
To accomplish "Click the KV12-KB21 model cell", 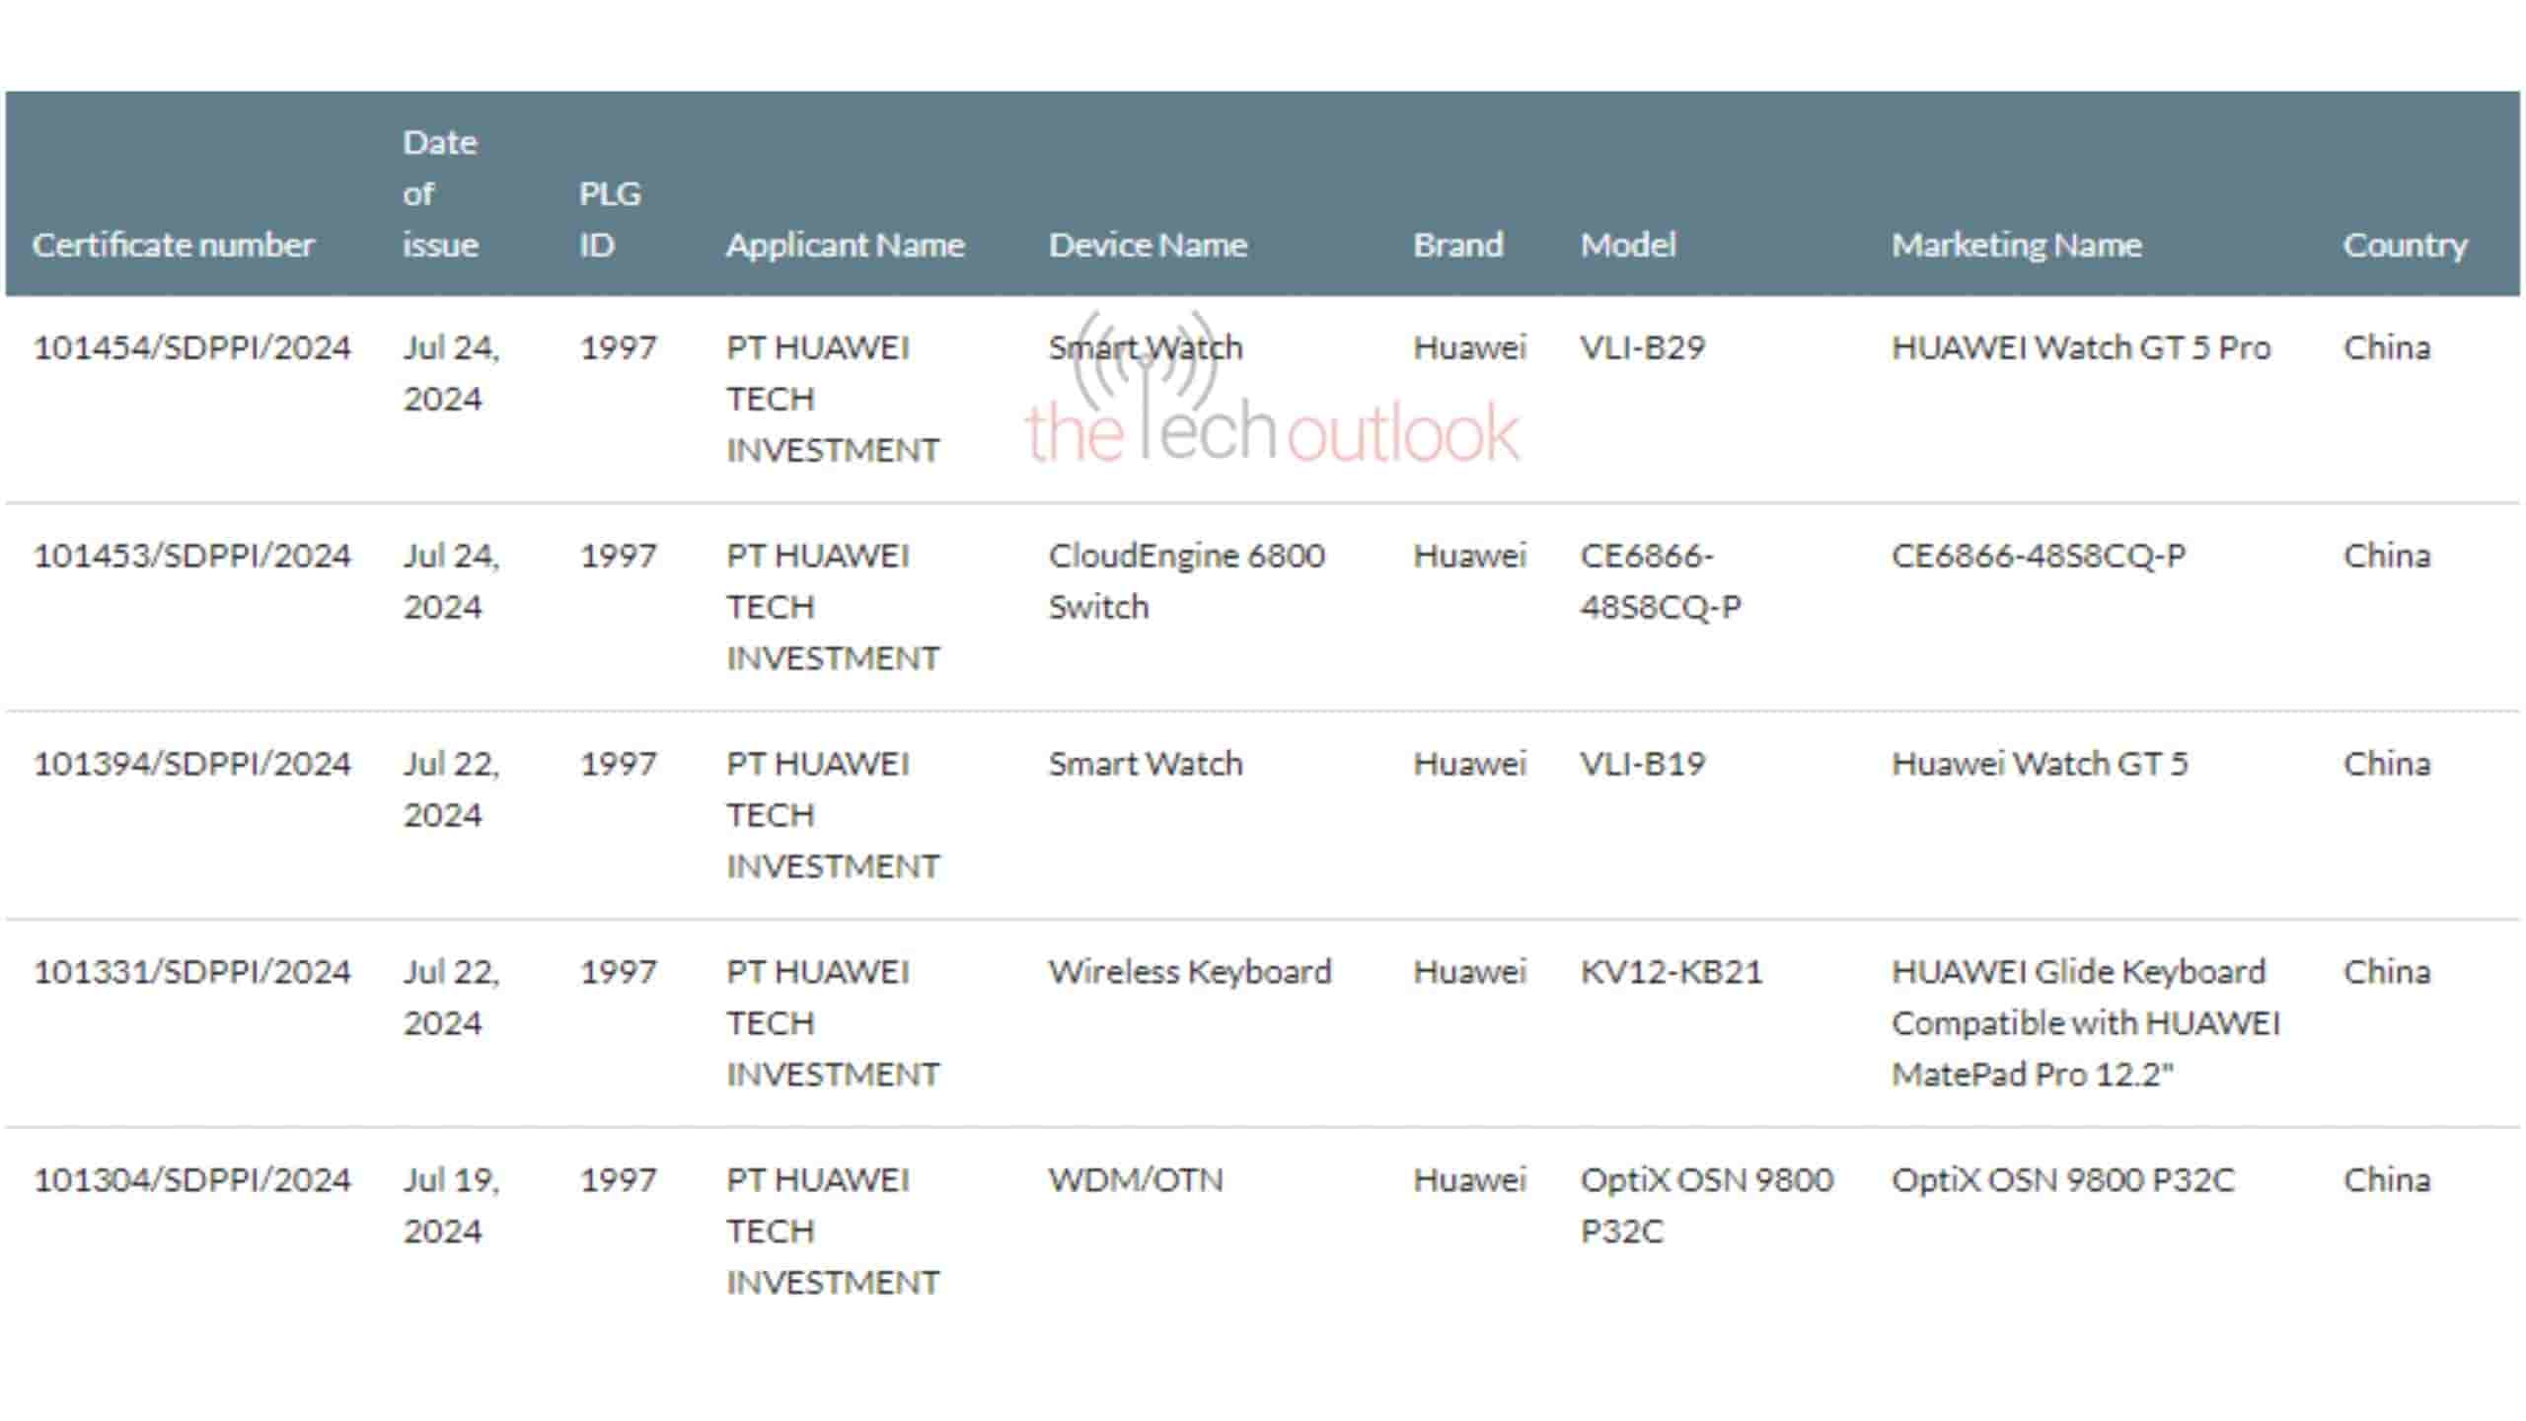I will (1671, 972).
